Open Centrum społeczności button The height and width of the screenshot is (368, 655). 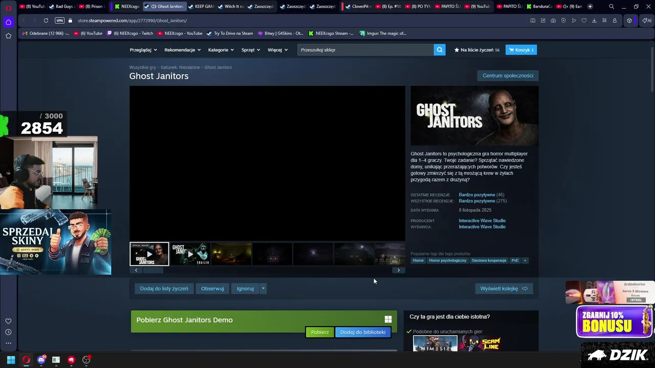[508, 76]
